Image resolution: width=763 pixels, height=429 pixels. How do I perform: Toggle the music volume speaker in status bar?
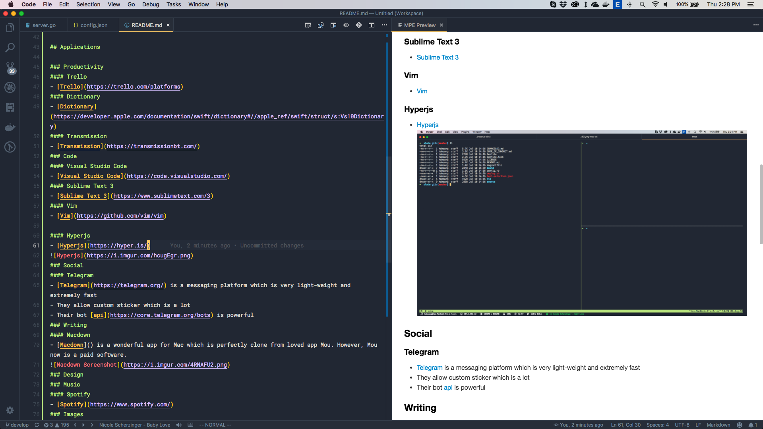click(179, 425)
